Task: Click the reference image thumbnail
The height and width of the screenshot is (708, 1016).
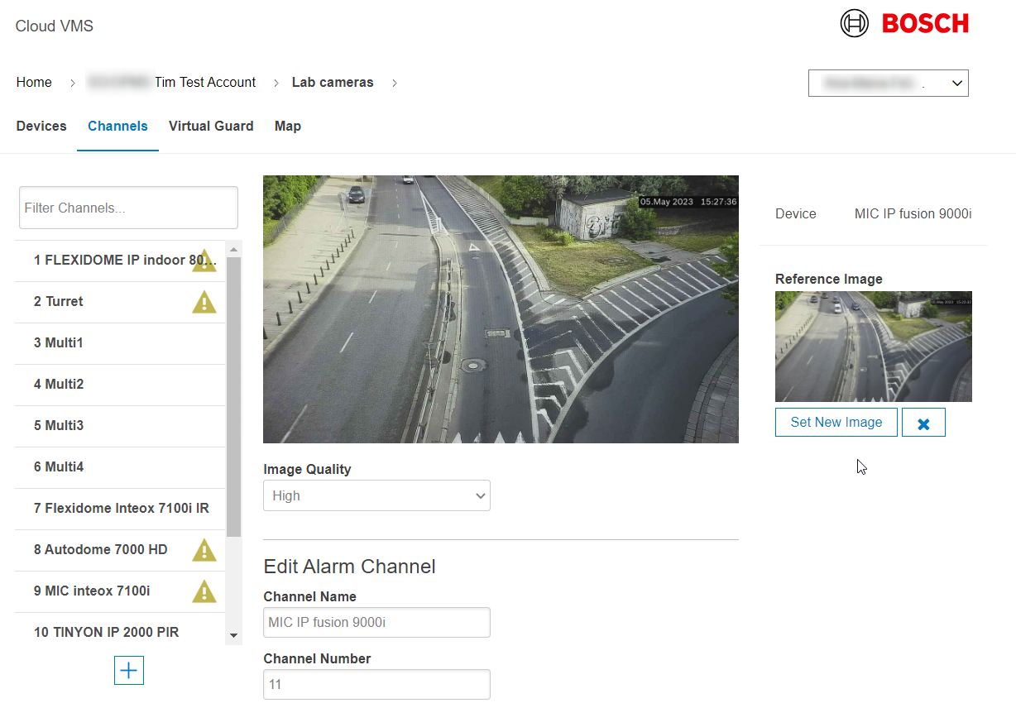Action: pyautogui.click(x=873, y=347)
